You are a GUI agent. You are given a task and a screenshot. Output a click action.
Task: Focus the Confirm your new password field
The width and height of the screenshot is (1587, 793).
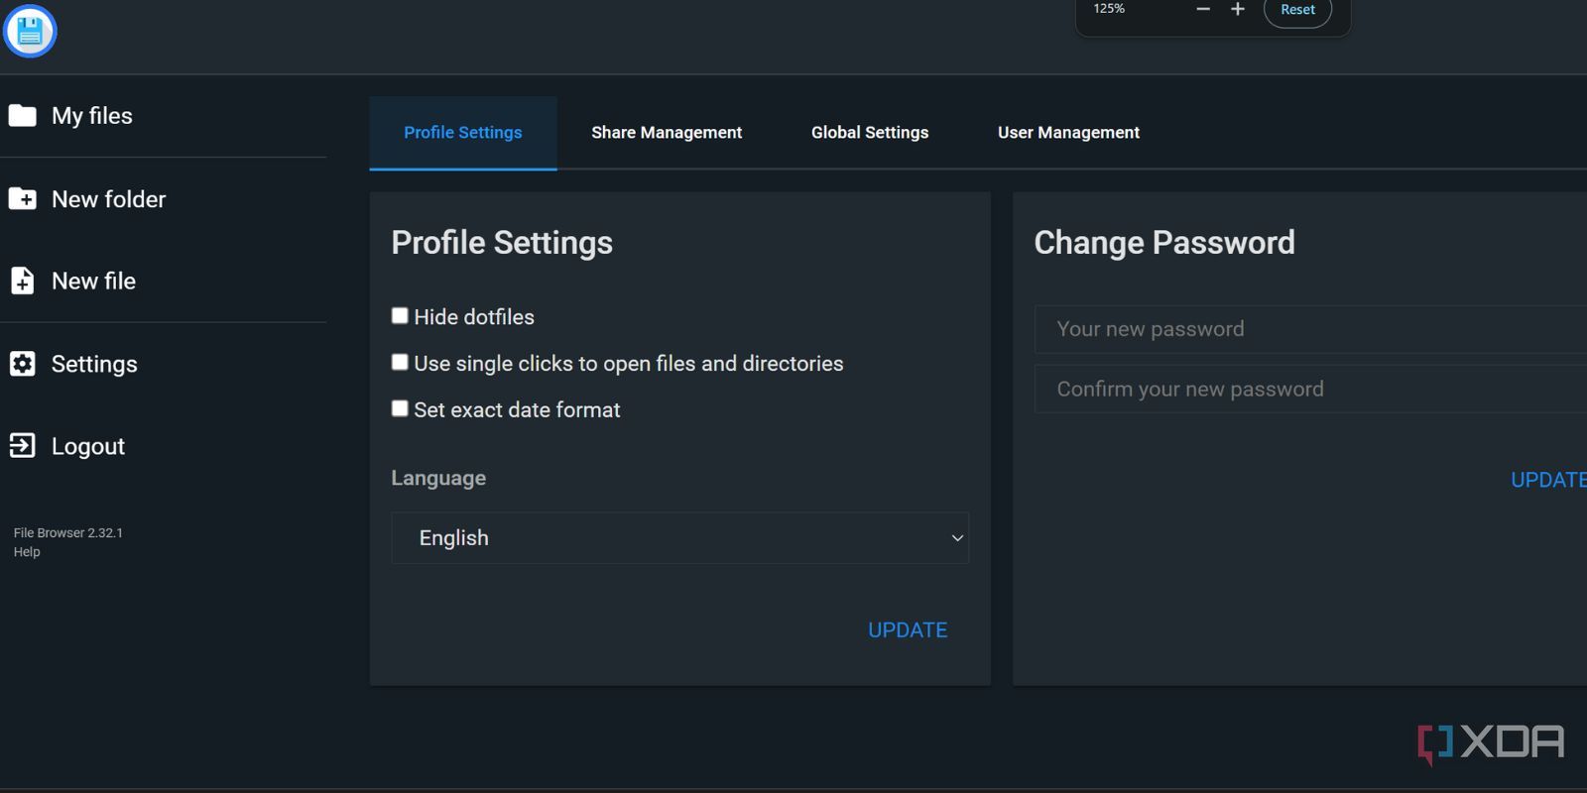(1310, 390)
